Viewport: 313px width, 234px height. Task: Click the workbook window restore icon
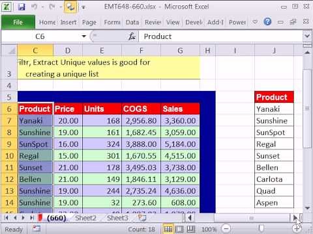coord(293,21)
